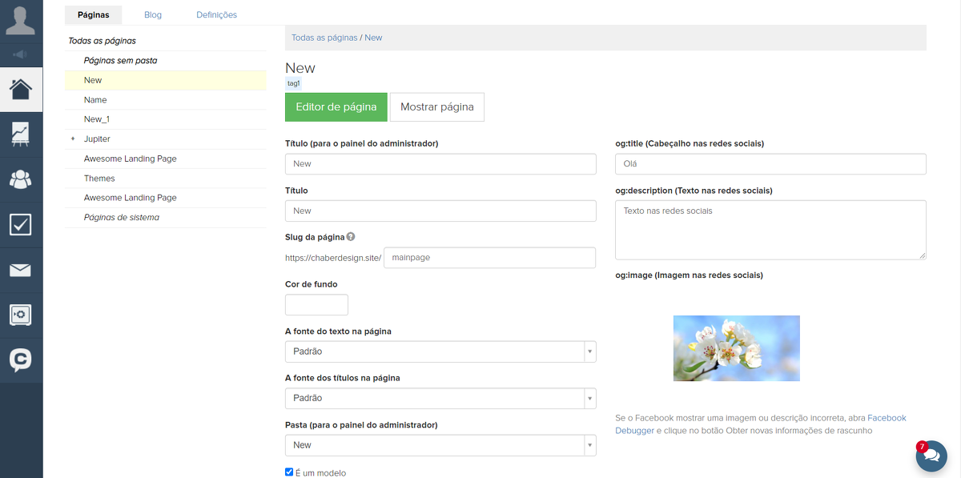Open the chat bubble with 7 notifications
The height and width of the screenshot is (478, 961).
[x=931, y=456]
